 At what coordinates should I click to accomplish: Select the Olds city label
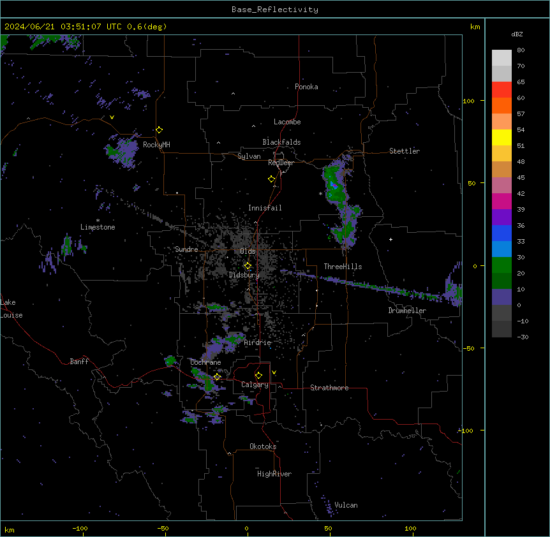click(x=248, y=251)
